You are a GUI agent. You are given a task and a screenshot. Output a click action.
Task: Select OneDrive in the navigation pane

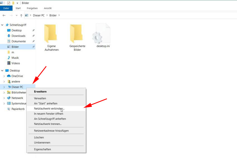(17, 76)
